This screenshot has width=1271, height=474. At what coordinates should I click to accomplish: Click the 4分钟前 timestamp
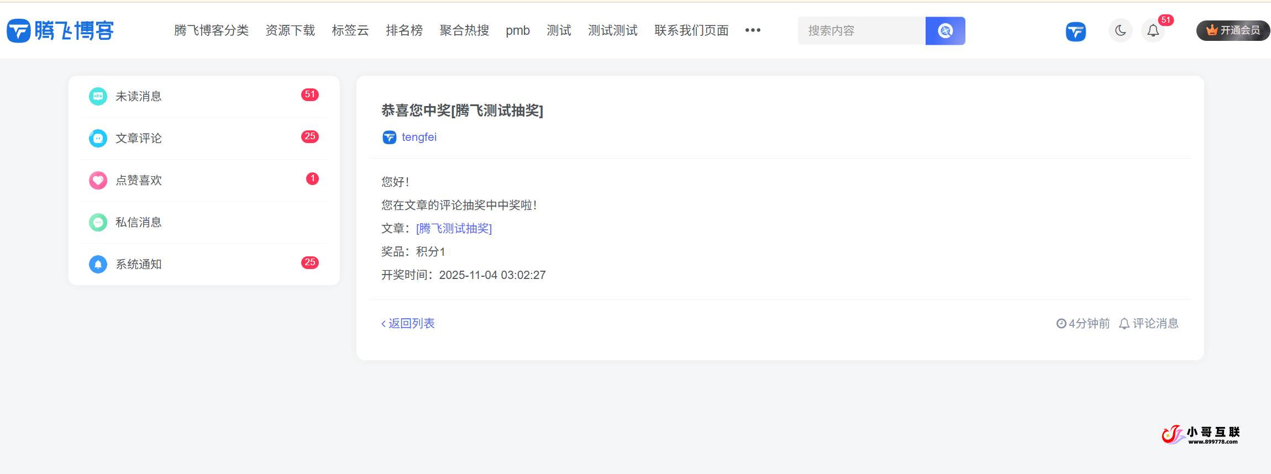pos(1089,323)
